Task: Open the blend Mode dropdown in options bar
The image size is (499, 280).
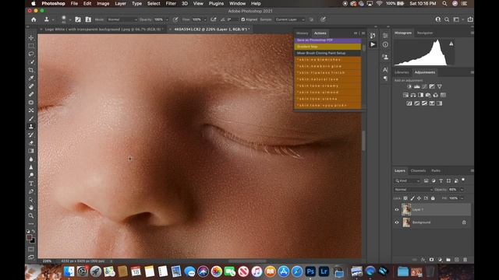Action: click(122, 19)
